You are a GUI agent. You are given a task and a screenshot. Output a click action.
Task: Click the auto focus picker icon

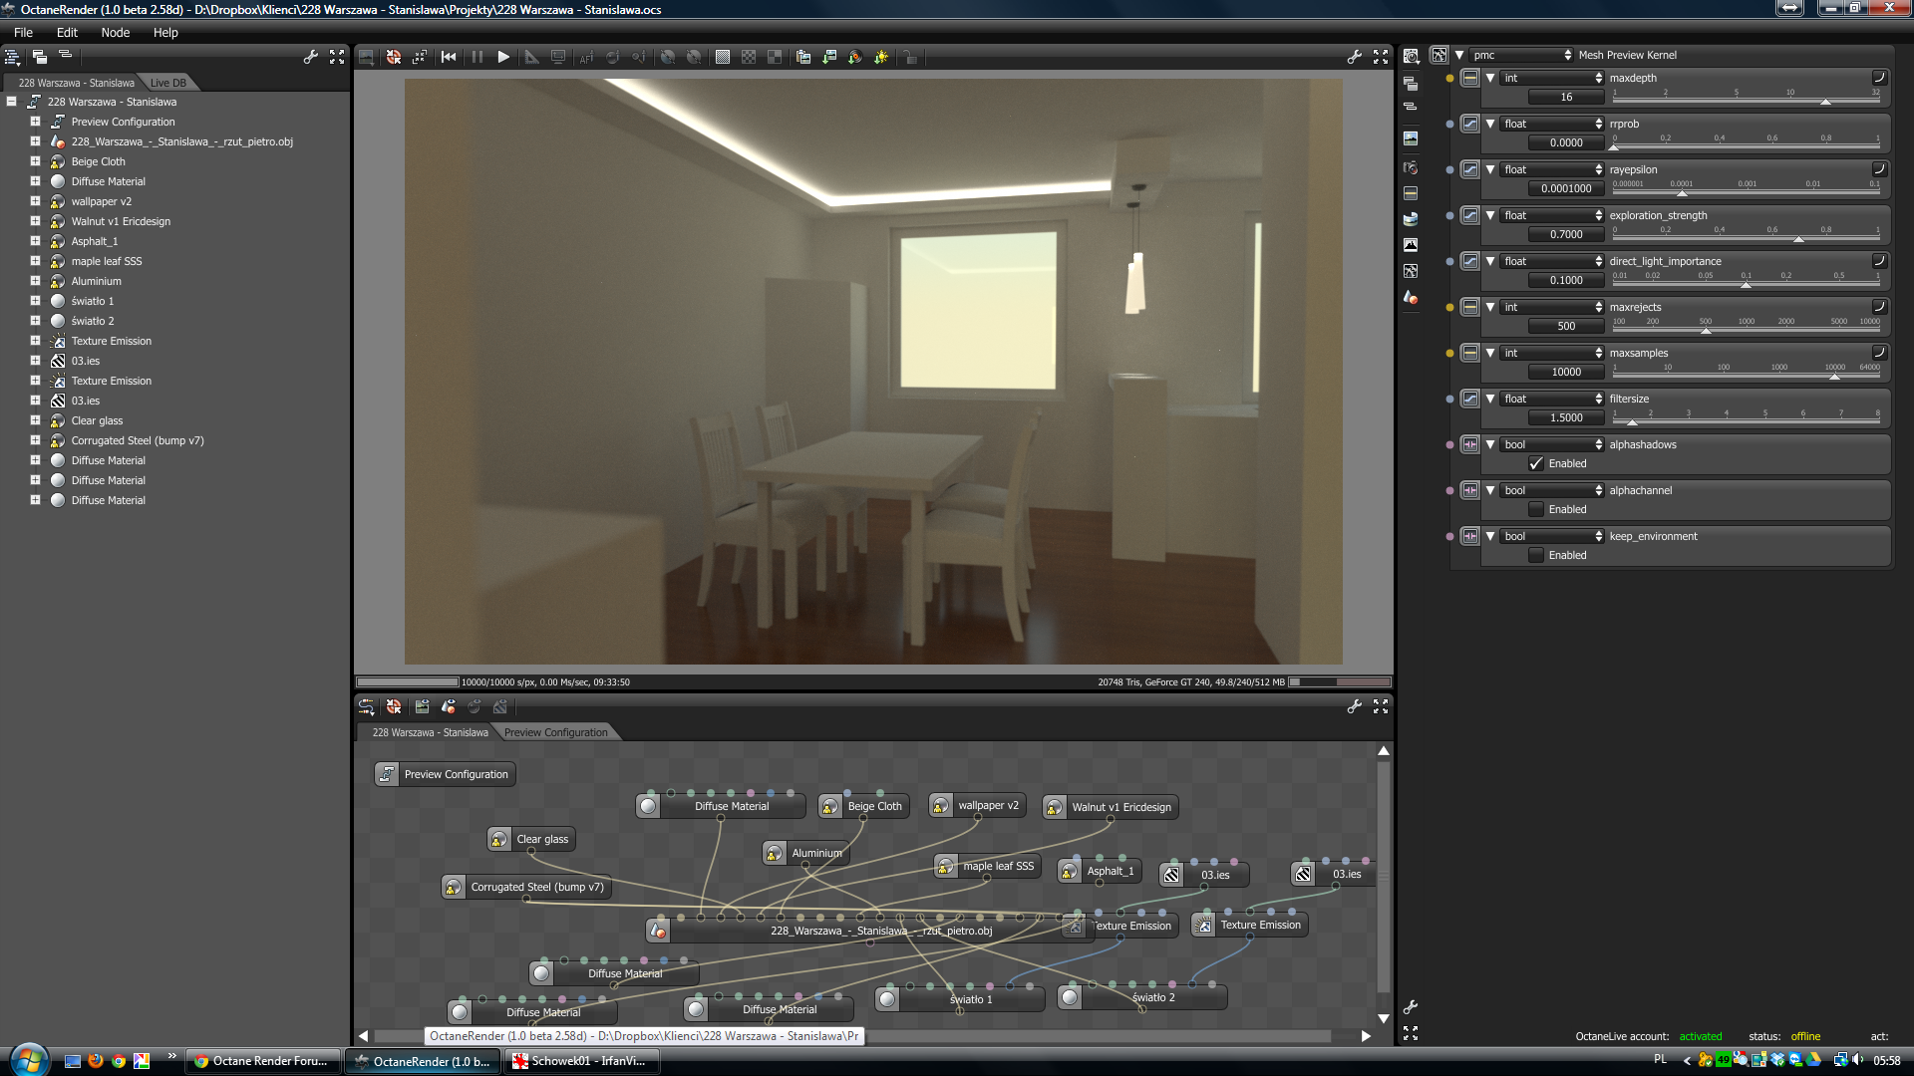click(586, 57)
